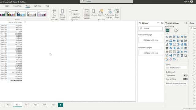
Task: Select the R script visual
Action: tap(182, 52)
